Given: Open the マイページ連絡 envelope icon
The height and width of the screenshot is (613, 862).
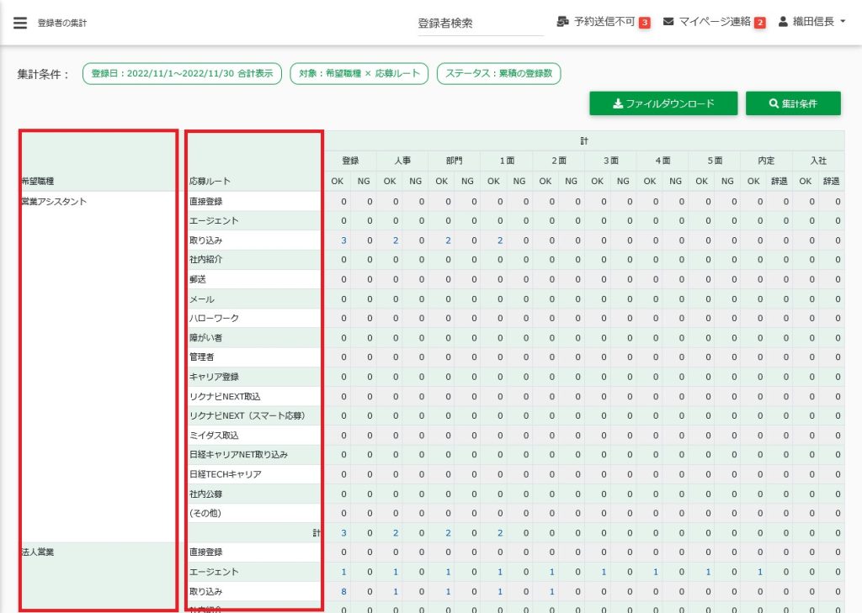Looking at the screenshot, I should click(668, 22).
